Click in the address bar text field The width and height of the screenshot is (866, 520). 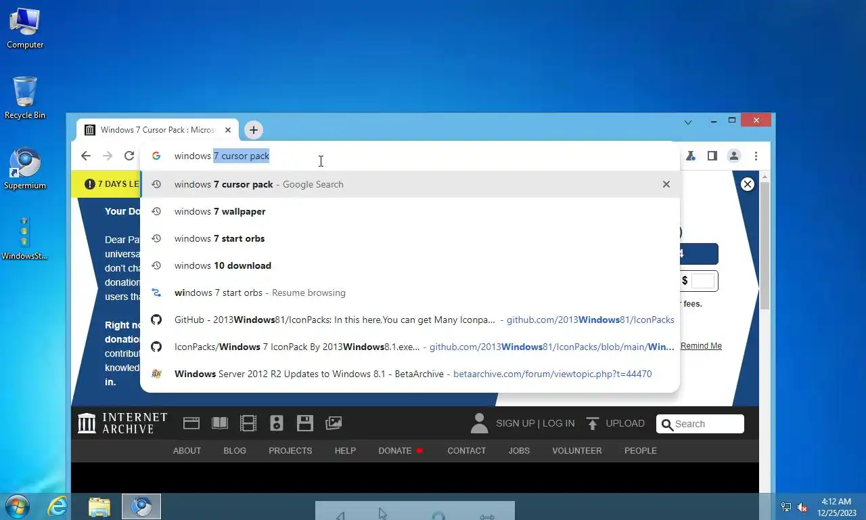pyautogui.click(x=410, y=156)
